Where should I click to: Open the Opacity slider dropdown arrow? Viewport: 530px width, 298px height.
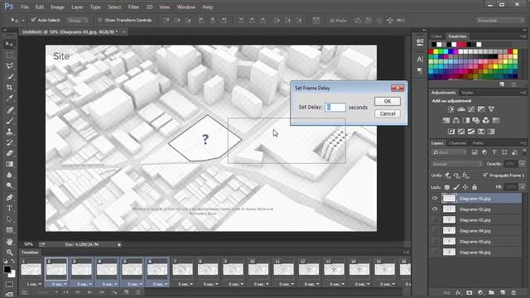523,164
